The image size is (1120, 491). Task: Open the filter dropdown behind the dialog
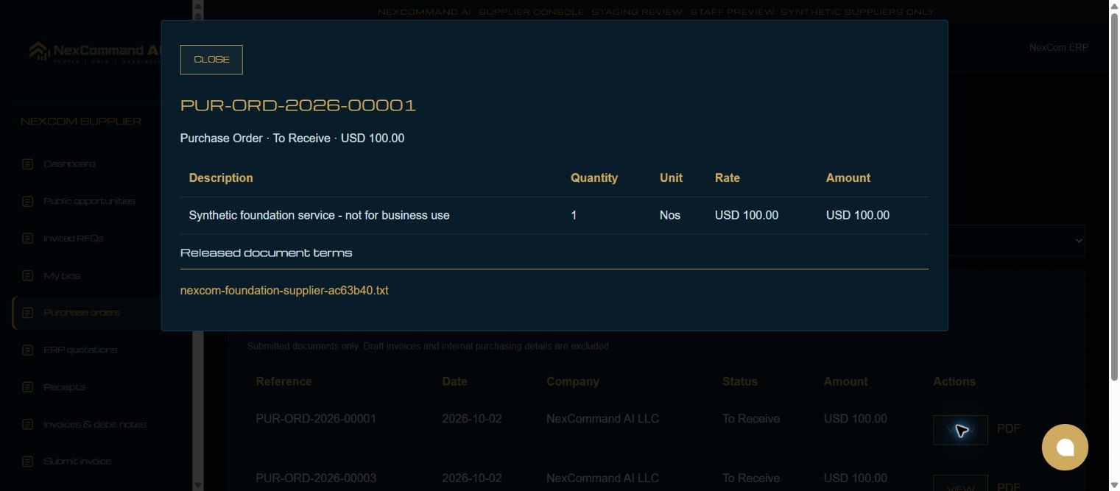[x=1017, y=240]
